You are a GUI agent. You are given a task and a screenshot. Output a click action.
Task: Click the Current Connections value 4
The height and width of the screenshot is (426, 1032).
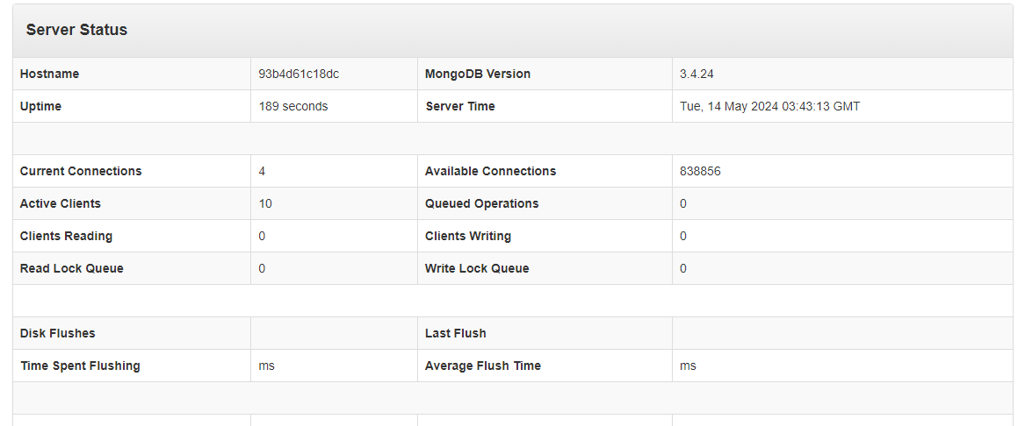point(262,171)
